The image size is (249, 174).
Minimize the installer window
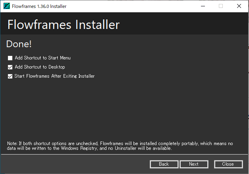point(203,6)
